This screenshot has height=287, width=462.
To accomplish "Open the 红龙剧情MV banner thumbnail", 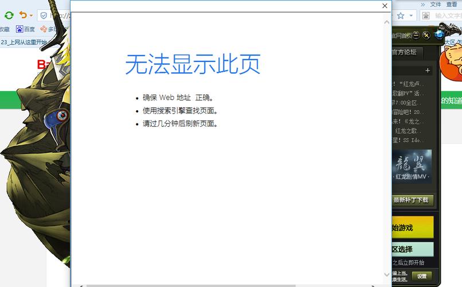I will 412,166.
